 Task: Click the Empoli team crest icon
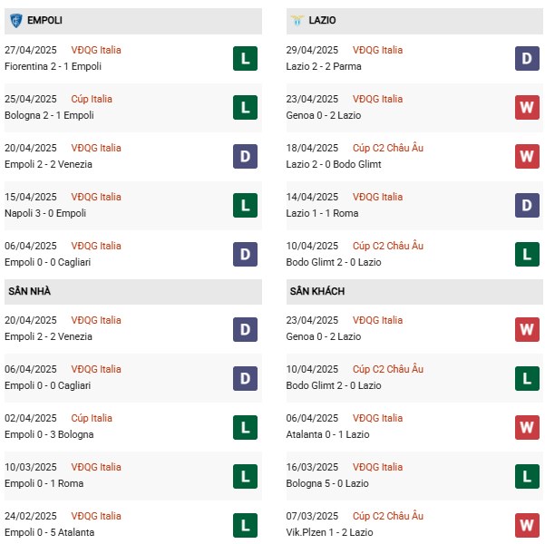15,19
